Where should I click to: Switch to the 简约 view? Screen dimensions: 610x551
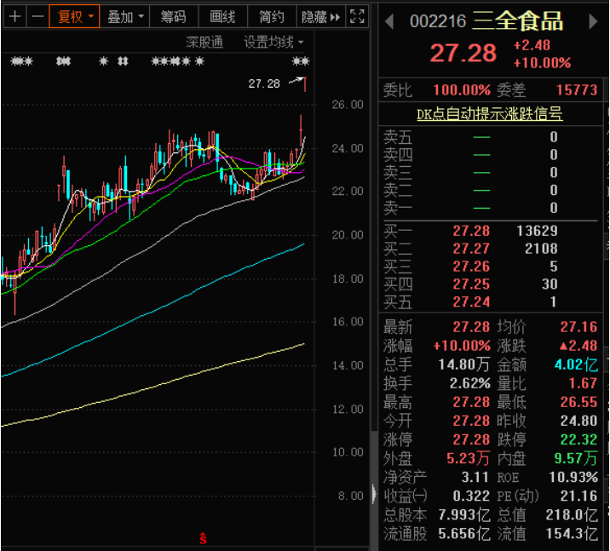[x=271, y=16]
